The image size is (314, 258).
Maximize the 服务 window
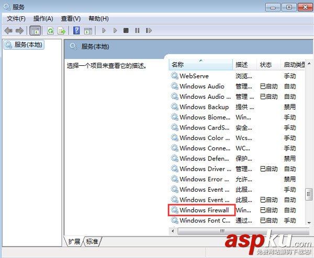[289, 7]
